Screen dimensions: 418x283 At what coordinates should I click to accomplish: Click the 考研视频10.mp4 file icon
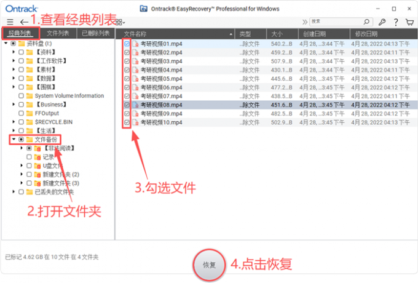(x=136, y=122)
